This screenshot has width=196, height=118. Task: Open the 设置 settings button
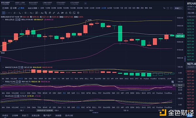(x=13, y=8)
